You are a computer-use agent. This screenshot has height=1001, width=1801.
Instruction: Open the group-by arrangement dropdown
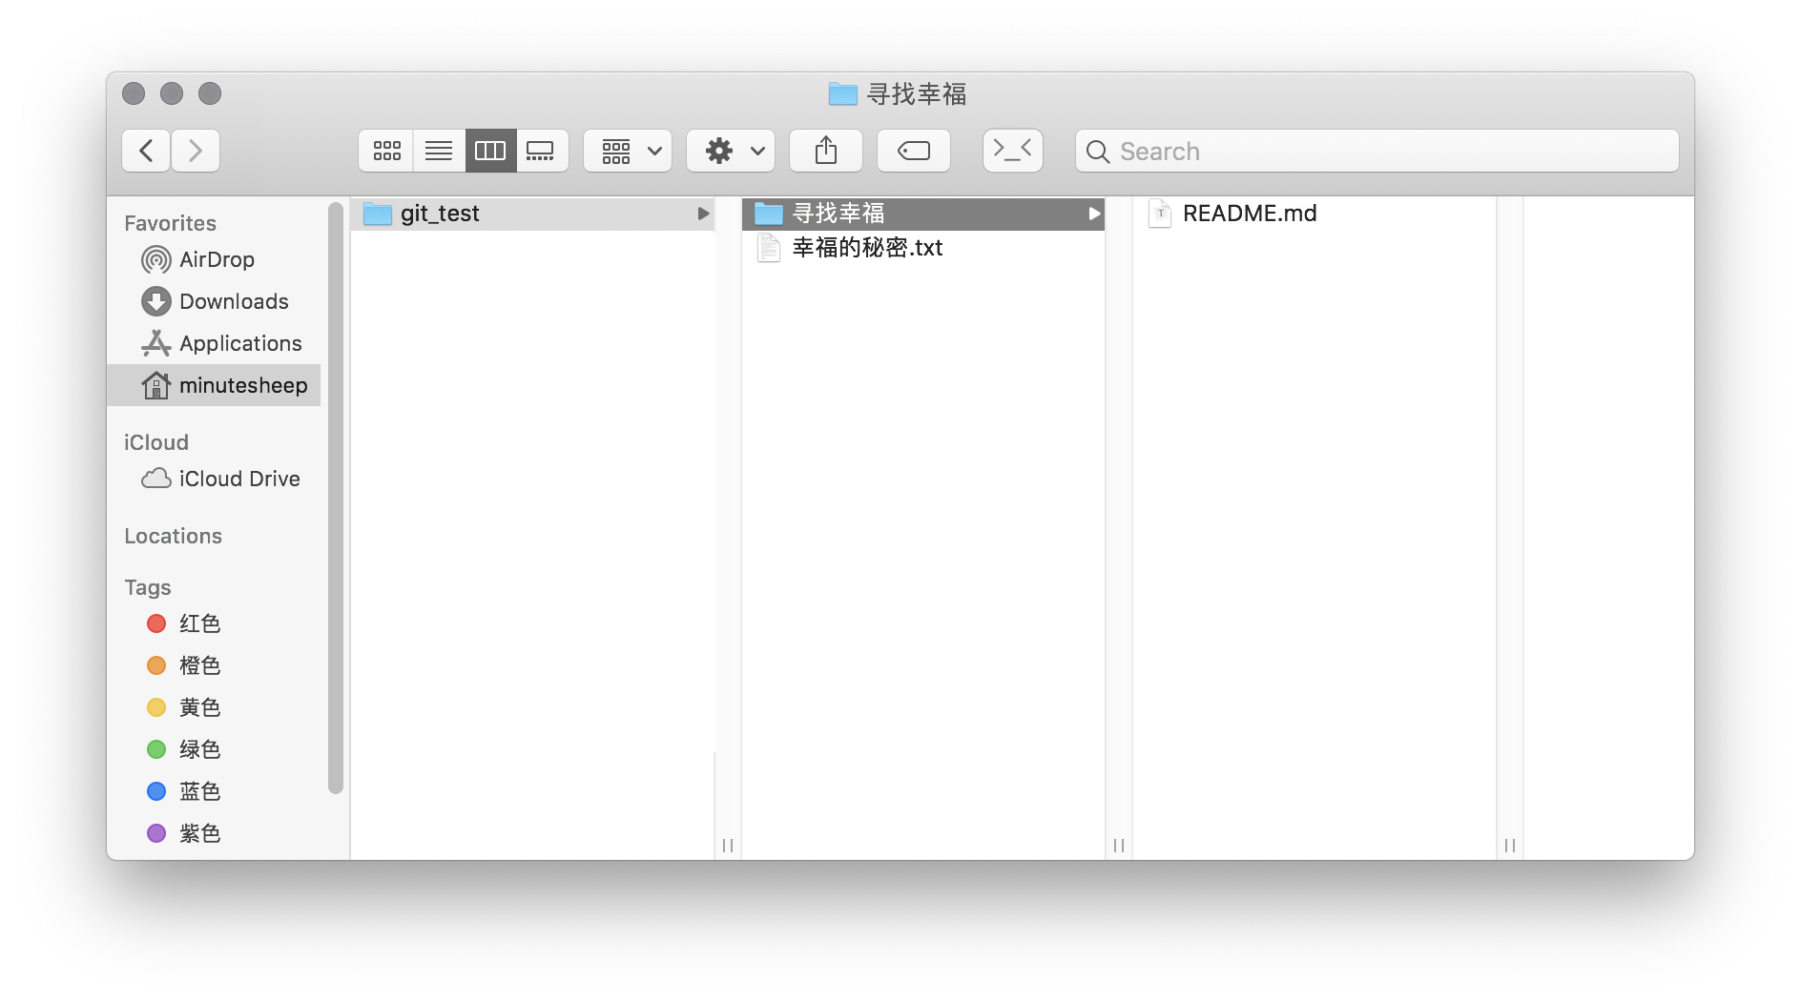[x=628, y=151]
